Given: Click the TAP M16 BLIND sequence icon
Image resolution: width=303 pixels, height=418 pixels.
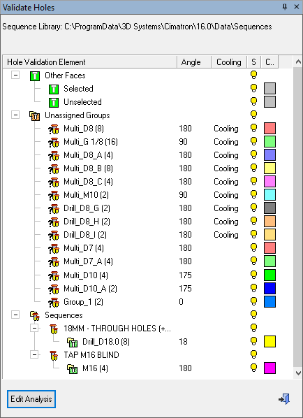Looking at the screenshot, I should click(x=54, y=355).
